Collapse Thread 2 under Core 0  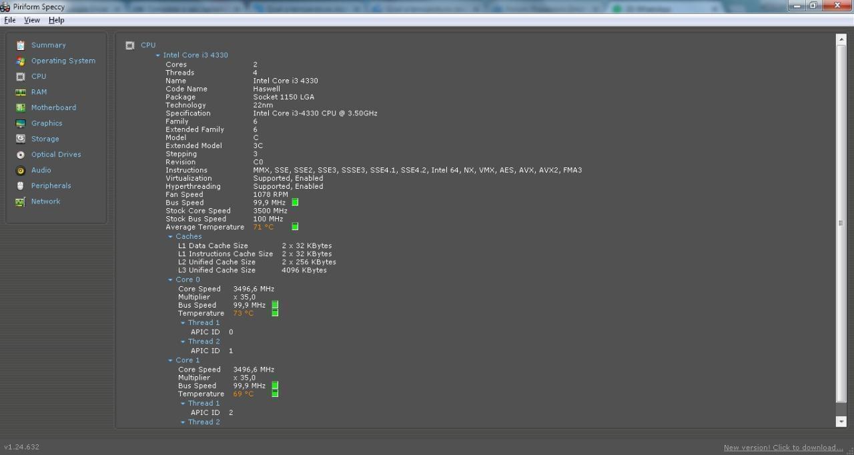coord(183,342)
